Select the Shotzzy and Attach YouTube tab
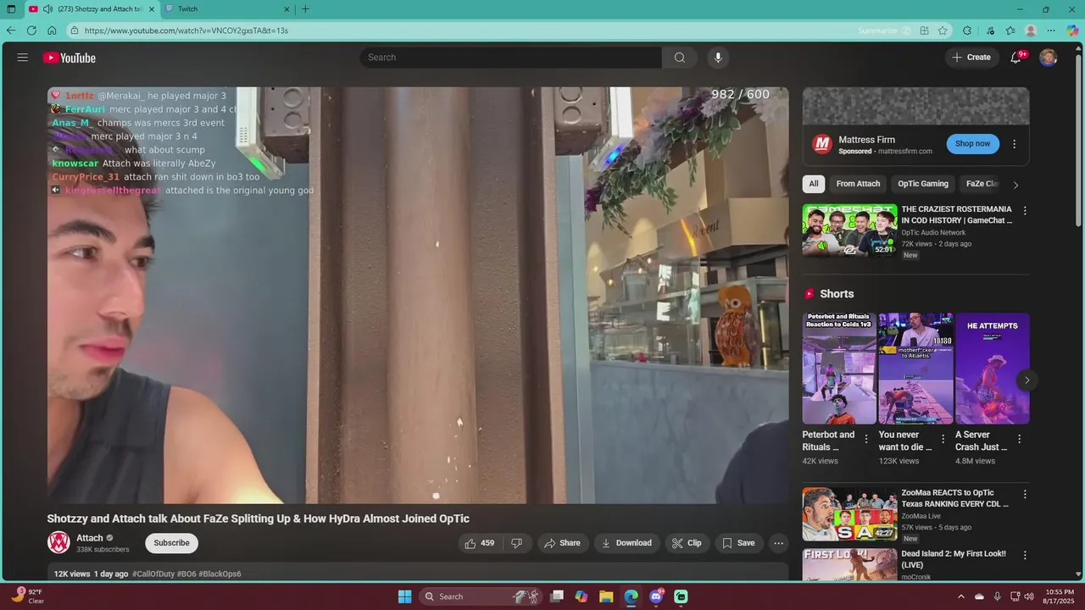The height and width of the screenshot is (610, 1085). pyautogui.click(x=92, y=9)
